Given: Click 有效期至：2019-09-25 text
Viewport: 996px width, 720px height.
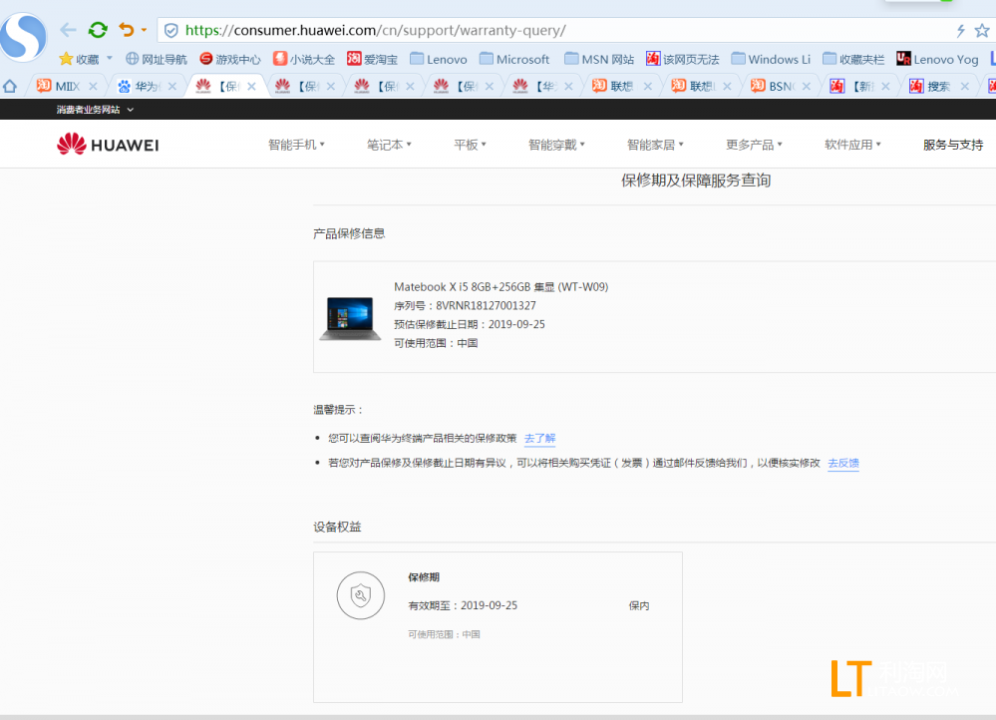Looking at the screenshot, I should coord(463,605).
